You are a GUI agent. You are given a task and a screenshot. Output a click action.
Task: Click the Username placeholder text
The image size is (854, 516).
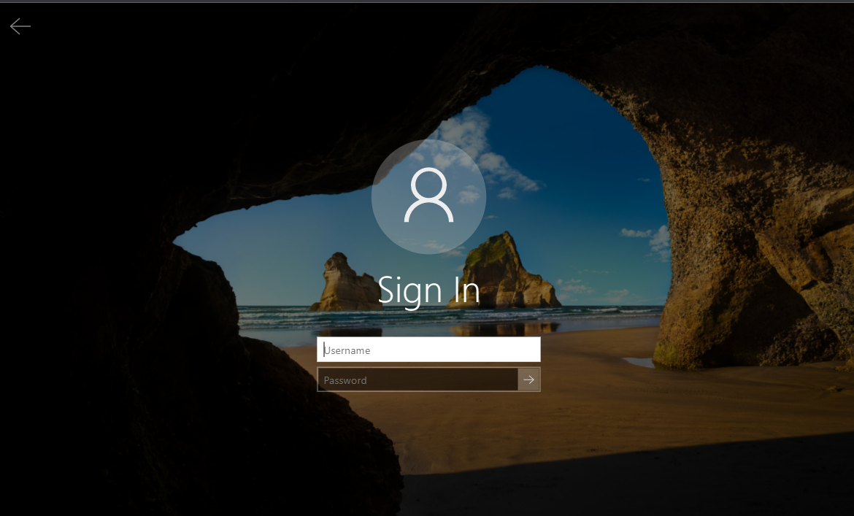[x=348, y=350]
